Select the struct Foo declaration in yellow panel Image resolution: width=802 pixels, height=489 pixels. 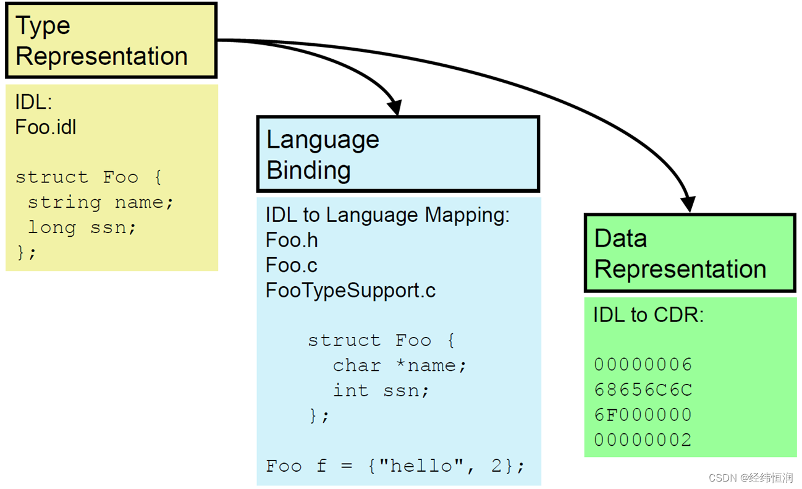(88, 177)
